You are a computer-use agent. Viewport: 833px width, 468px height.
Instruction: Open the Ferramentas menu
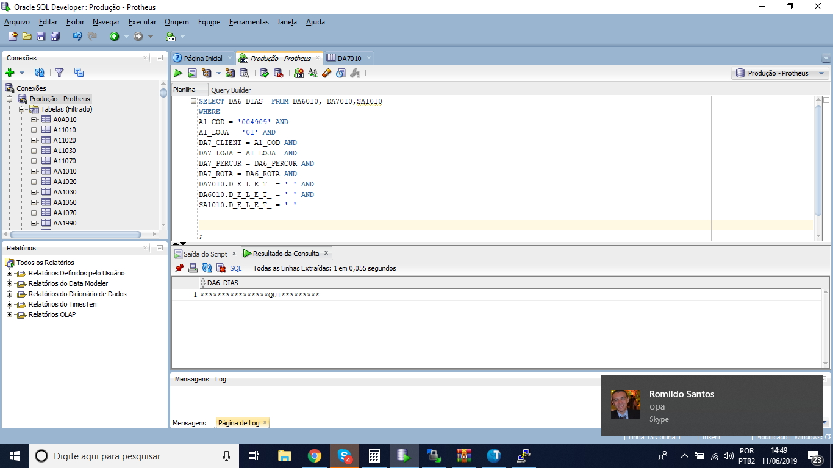pos(249,22)
